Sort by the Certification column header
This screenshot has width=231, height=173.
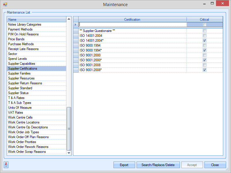pos(132,20)
